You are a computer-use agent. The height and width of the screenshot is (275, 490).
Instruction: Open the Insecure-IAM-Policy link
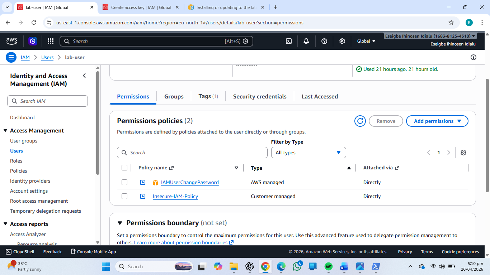point(175,196)
